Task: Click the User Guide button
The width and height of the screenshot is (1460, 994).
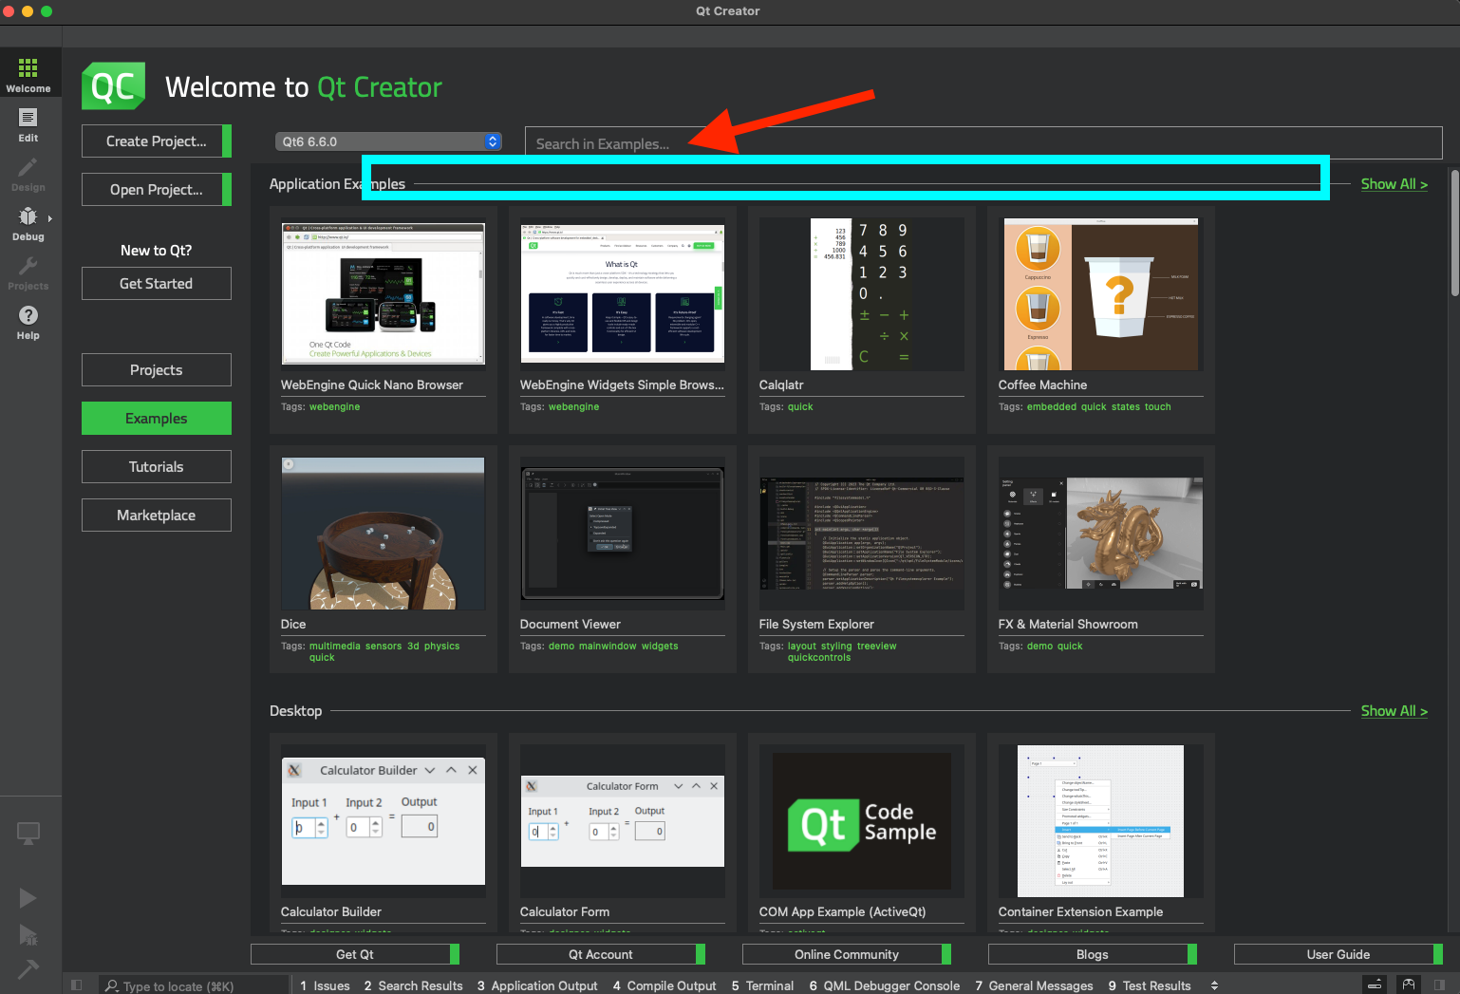Action: coord(1338,954)
